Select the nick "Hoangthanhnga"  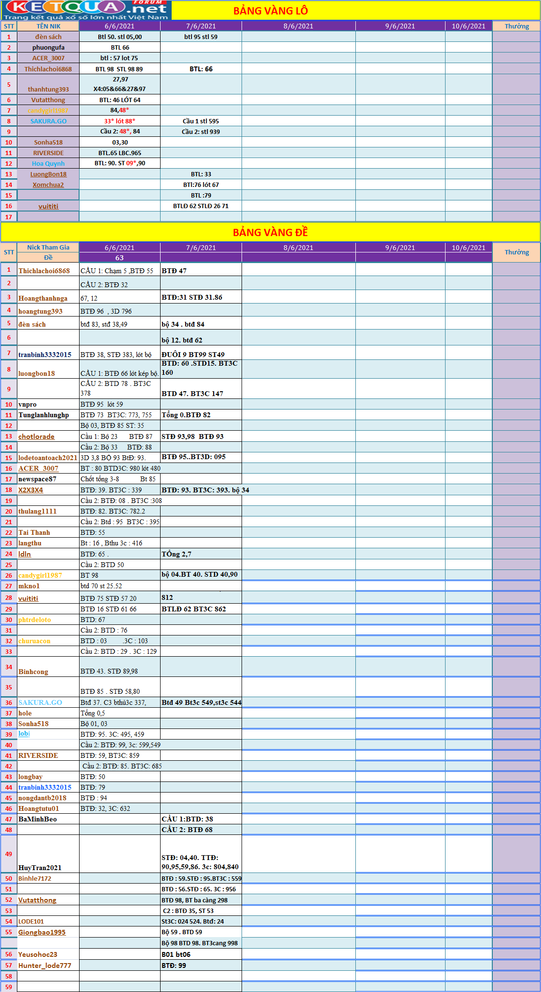43,298
